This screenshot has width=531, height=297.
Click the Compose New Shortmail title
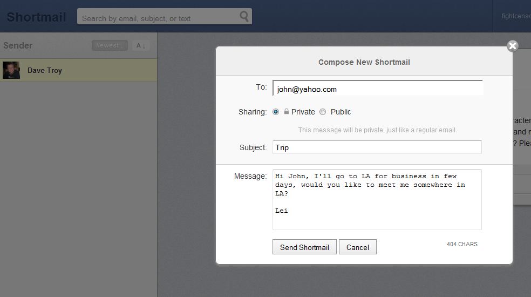pos(364,62)
